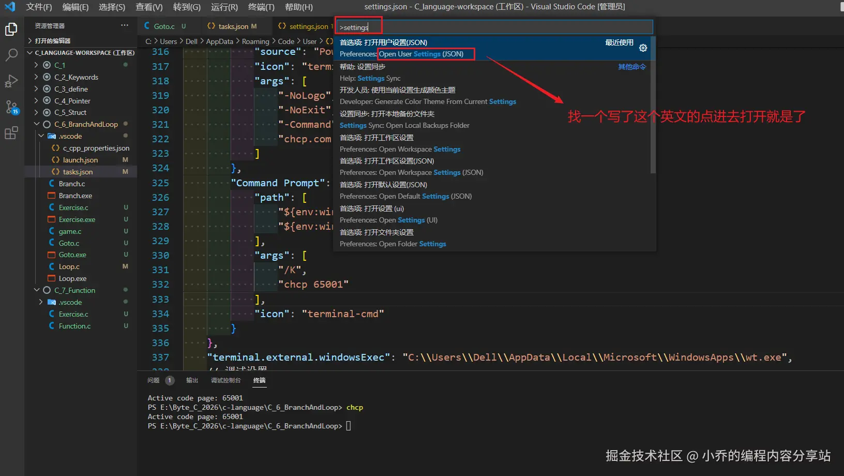Switch to the settings.json editor tab
The image size is (844, 476).
click(303, 26)
